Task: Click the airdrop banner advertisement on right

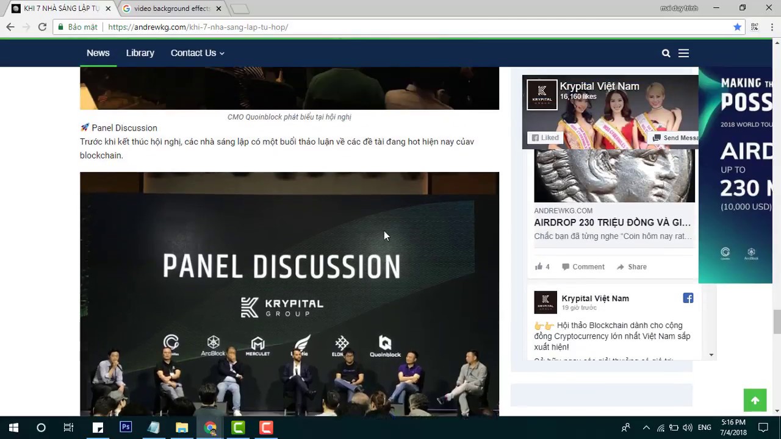Action: pyautogui.click(x=735, y=175)
